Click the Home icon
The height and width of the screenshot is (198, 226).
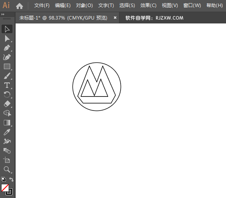click(20, 6)
